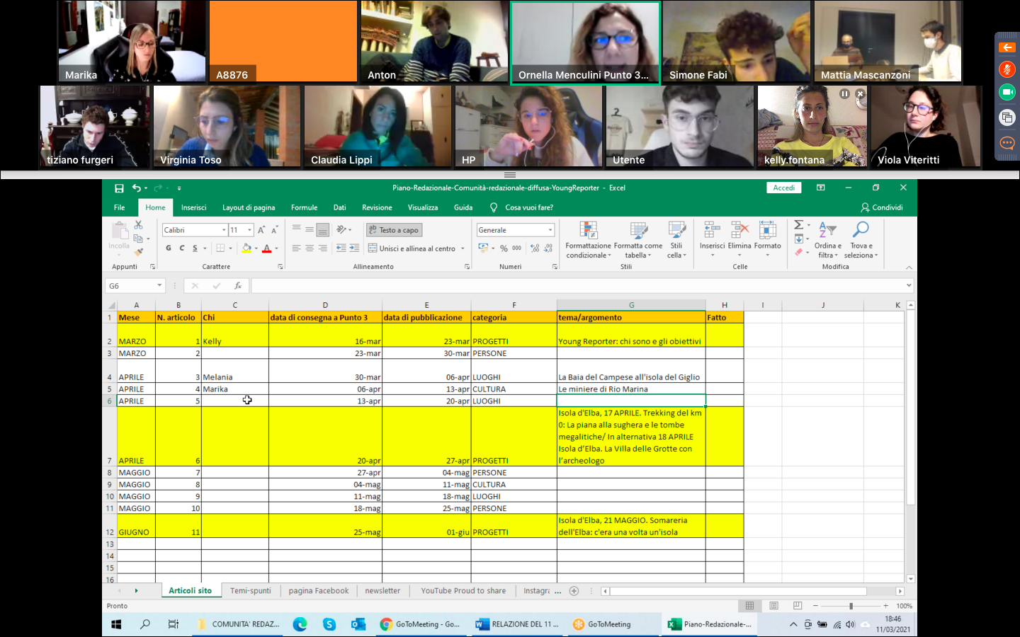Open Skype from the Windows taskbar

point(329,624)
